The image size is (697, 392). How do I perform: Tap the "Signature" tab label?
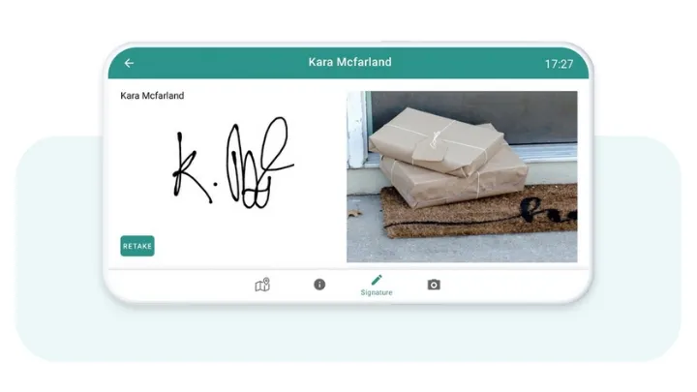coord(377,292)
